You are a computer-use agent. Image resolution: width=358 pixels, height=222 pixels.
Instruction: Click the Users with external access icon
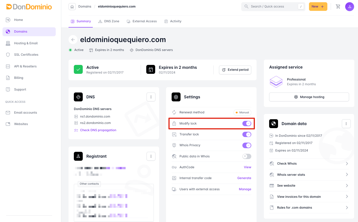(174, 189)
